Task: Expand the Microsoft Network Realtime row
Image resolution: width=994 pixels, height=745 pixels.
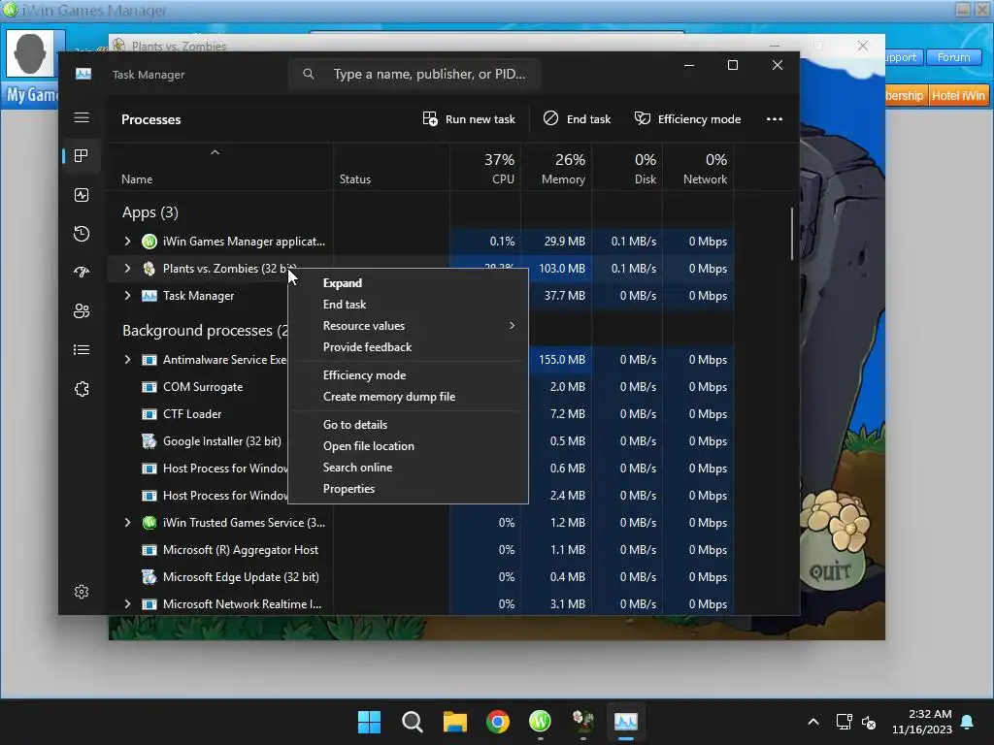Action: [127, 604]
